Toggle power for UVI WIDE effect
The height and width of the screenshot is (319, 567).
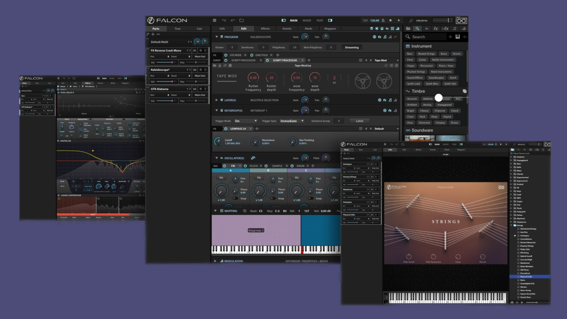(226, 55)
